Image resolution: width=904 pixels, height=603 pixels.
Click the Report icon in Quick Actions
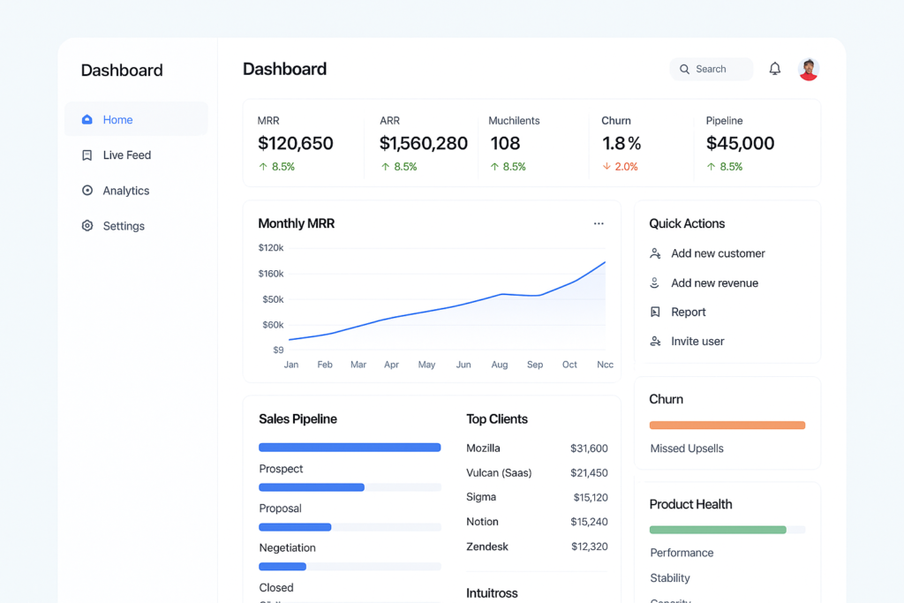pyautogui.click(x=655, y=313)
